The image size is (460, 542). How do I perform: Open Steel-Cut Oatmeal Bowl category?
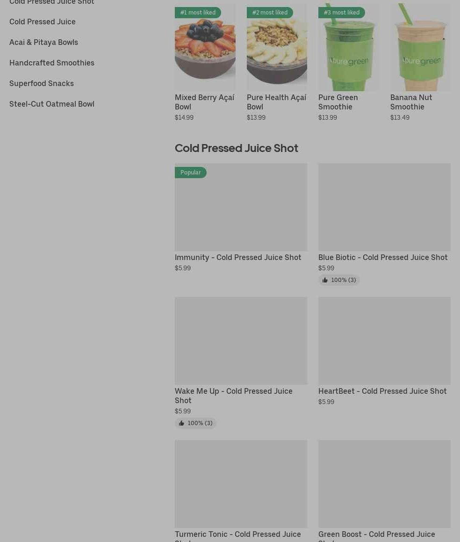52,104
